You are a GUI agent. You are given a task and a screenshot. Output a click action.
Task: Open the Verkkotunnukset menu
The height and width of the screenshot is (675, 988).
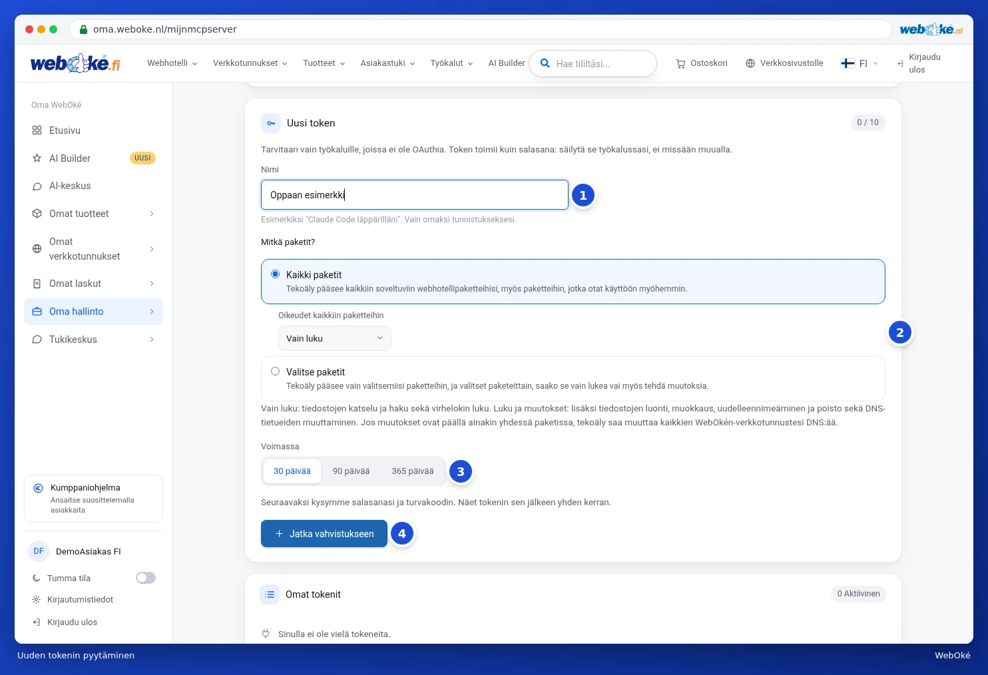250,63
